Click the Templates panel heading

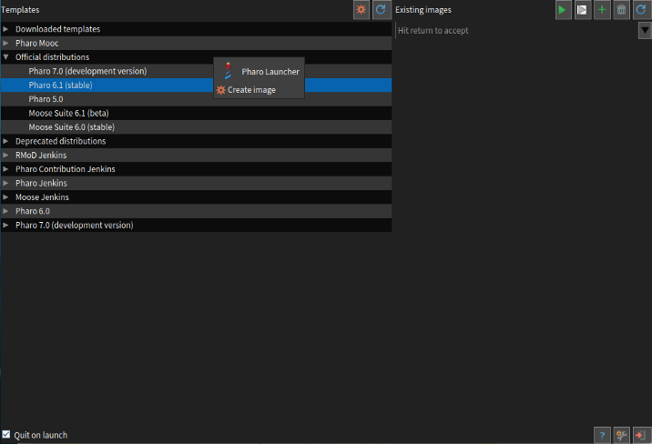20,9
